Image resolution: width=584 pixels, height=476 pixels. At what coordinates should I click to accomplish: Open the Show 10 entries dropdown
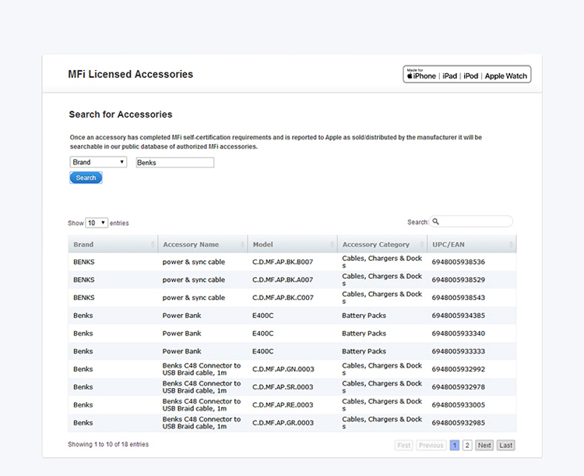pyautogui.click(x=97, y=223)
